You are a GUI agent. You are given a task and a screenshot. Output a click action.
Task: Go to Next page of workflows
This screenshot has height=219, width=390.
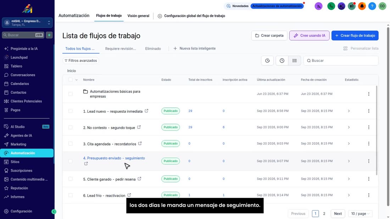pyautogui.click(x=338, y=214)
